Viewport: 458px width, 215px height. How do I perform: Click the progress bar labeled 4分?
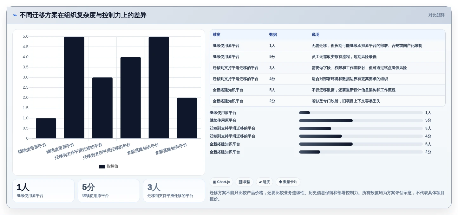[x=361, y=136]
